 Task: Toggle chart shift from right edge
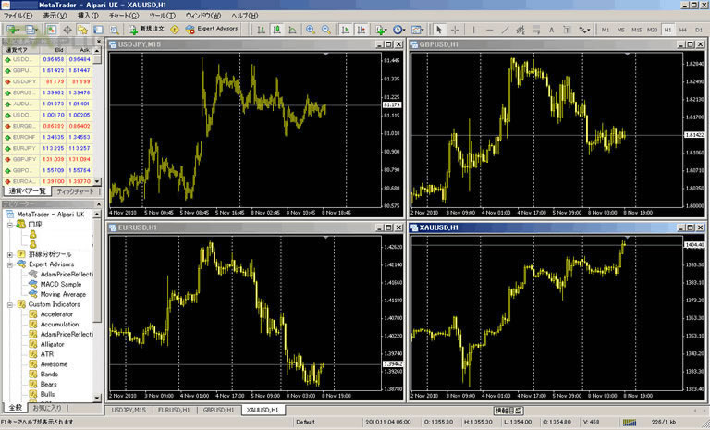(361, 30)
